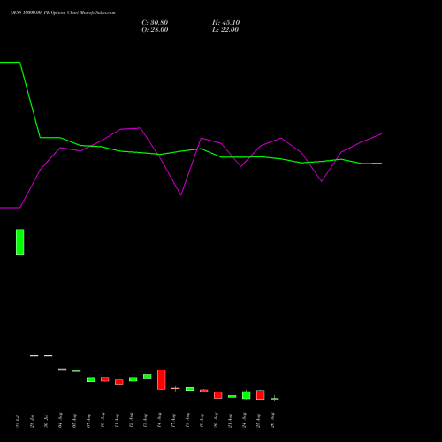The image size is (442, 442).
Task: Select the 07 Aug date label
Action: [x=88, y=421]
